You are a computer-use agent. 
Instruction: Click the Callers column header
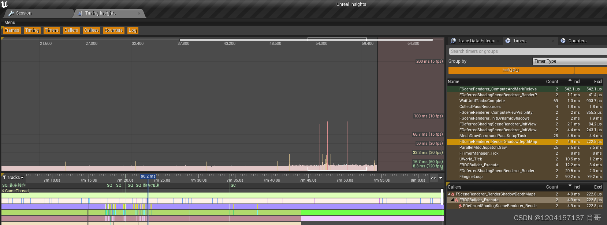point(492,187)
